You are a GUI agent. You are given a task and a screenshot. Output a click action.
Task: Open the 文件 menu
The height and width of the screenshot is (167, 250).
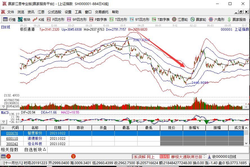click(x=11, y=12)
